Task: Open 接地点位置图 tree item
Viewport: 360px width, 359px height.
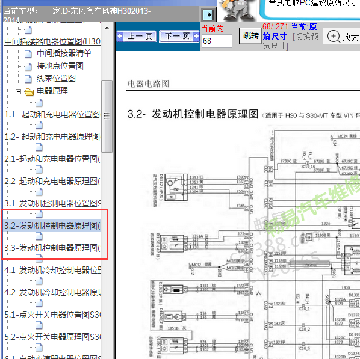Action: pos(60,66)
